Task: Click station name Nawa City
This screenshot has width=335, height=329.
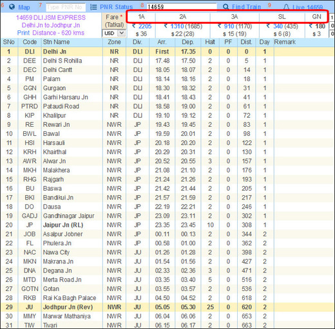Action: (x=56, y=252)
